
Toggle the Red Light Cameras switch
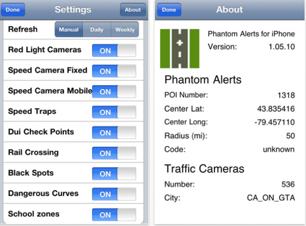pos(114,50)
